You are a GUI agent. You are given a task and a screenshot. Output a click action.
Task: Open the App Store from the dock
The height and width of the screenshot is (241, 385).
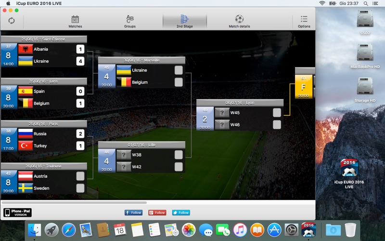(x=274, y=230)
